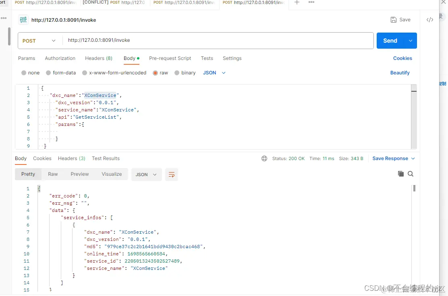Screen dimensions: 448x296
Task: Switch to the Params tab
Action: (27, 58)
